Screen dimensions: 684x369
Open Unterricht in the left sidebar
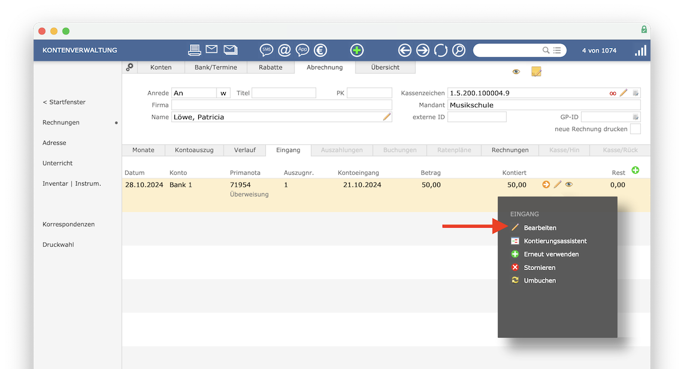[57, 163]
